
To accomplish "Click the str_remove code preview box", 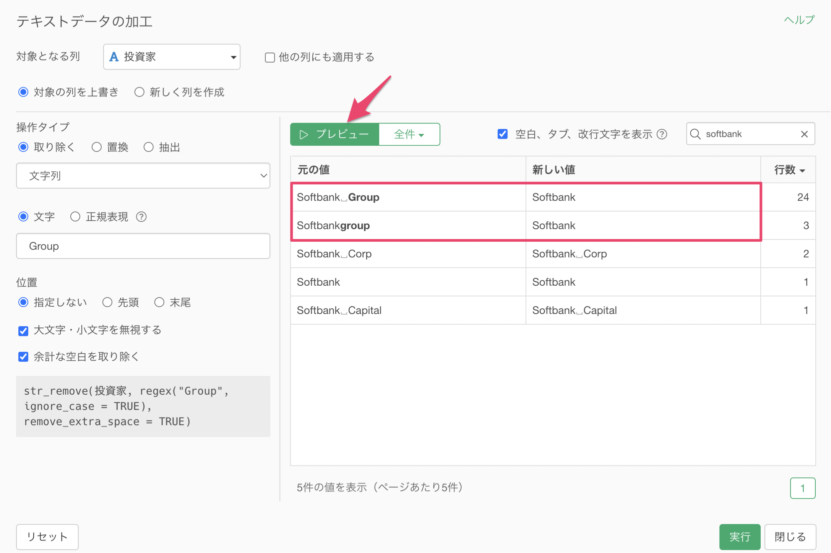I will pyautogui.click(x=143, y=406).
